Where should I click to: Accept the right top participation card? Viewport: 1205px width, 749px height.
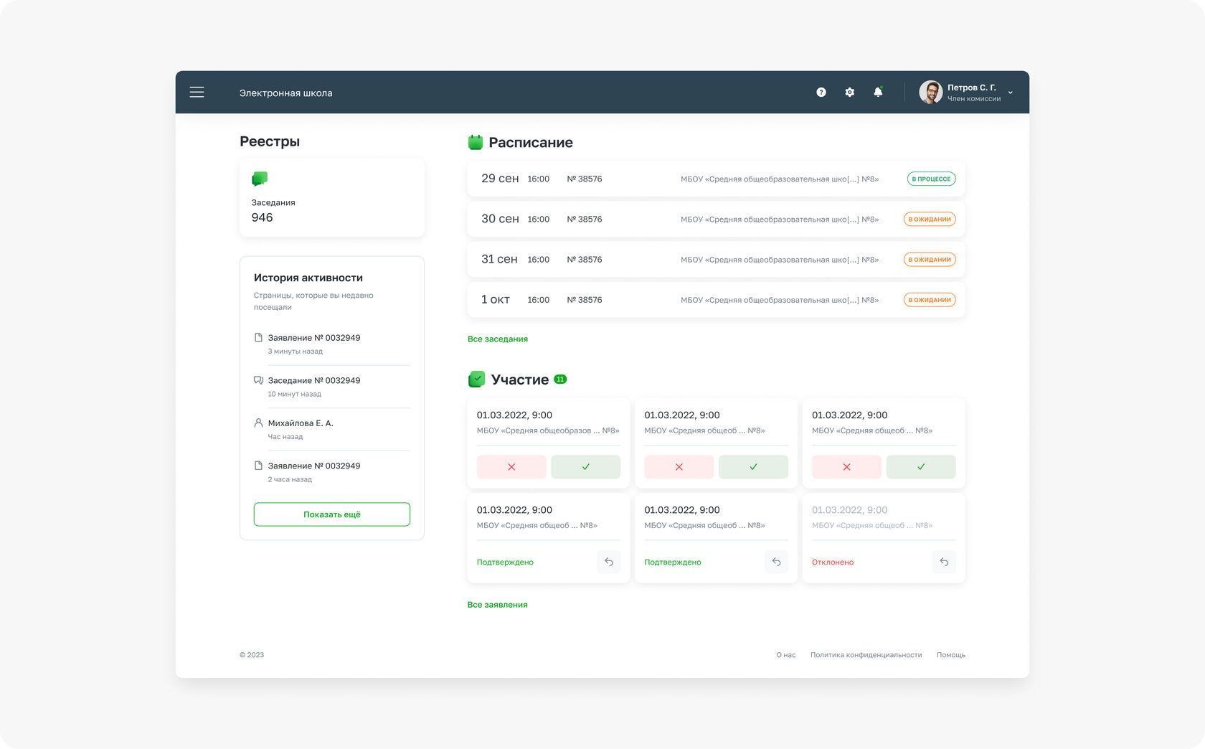[921, 467]
